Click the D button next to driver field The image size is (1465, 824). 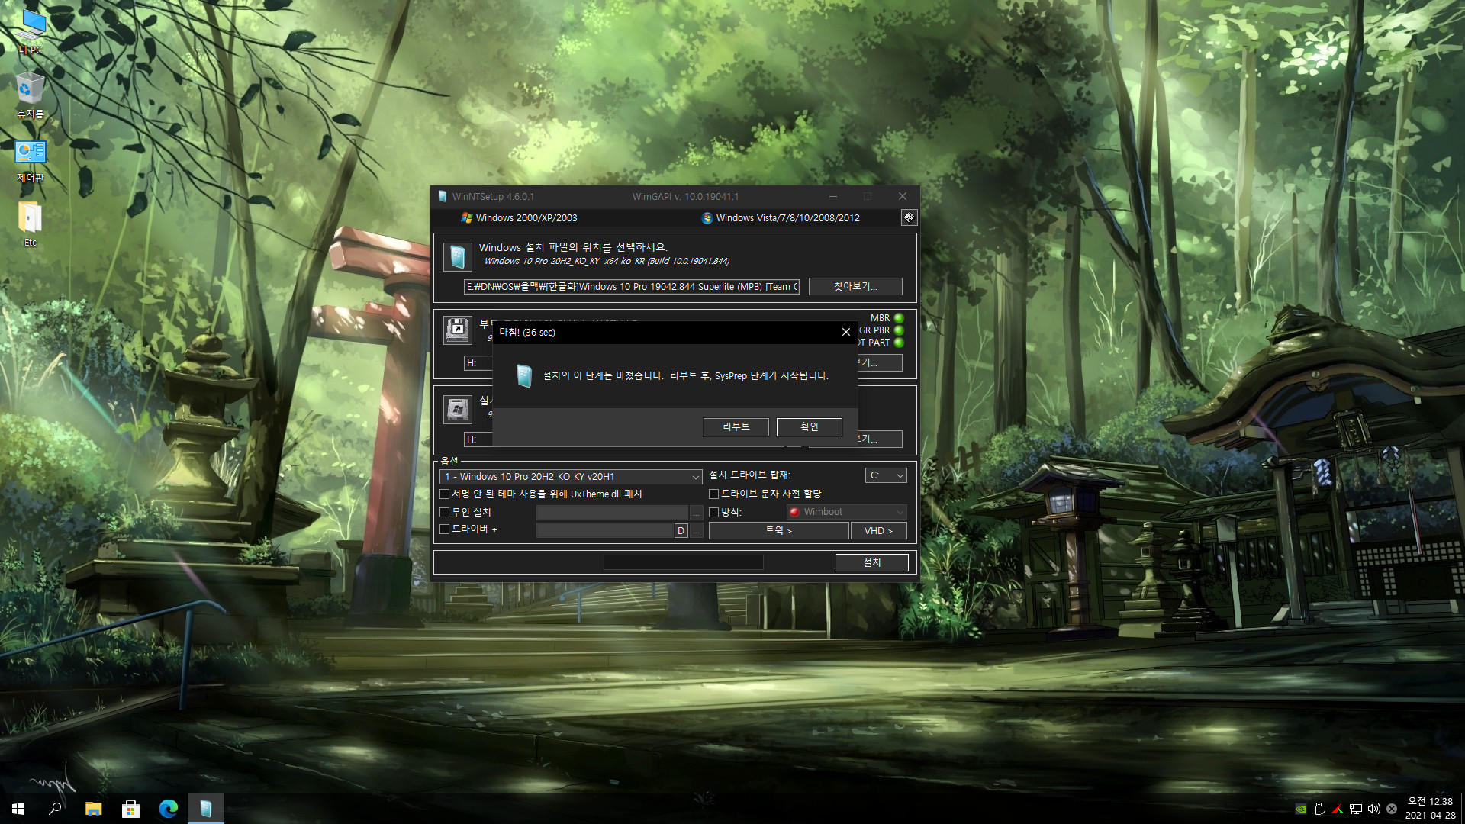coord(681,531)
